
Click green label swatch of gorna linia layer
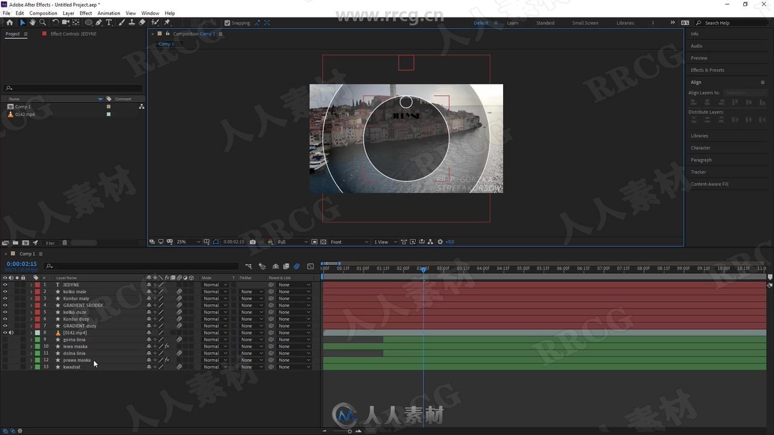(37, 340)
